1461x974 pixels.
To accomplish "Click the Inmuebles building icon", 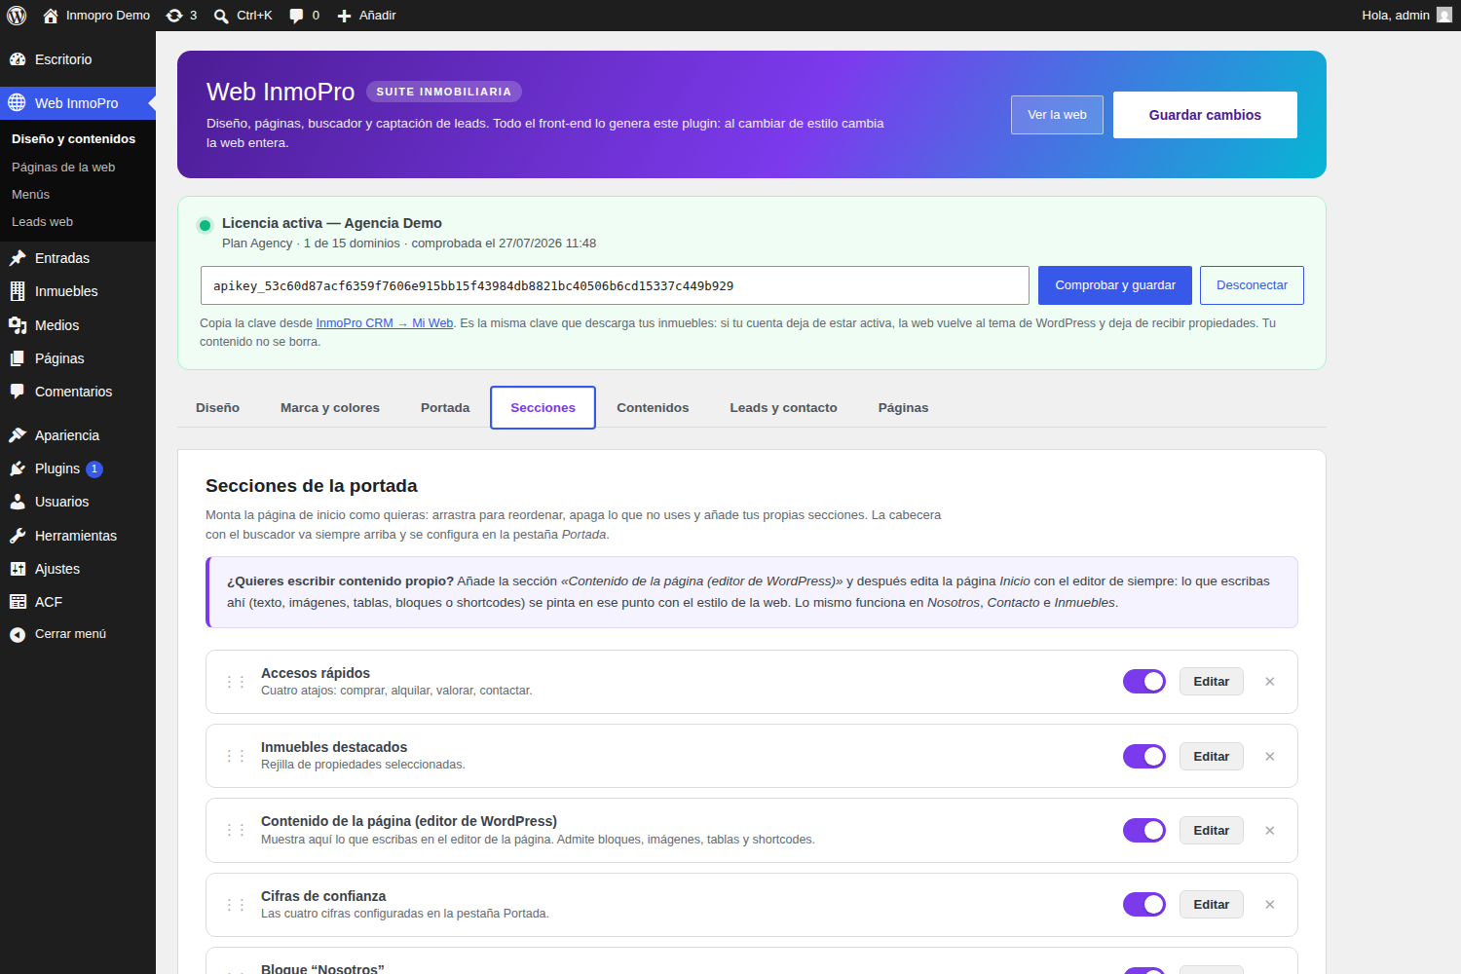I will tap(18, 291).
